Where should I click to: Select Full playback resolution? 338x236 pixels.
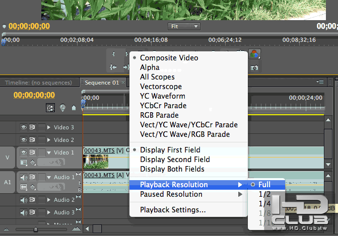point(264,185)
